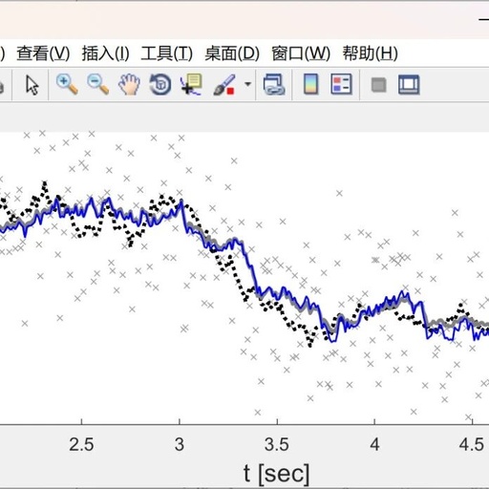
Task: Select the Edit Plot arrow tool
Action: [x=32, y=85]
